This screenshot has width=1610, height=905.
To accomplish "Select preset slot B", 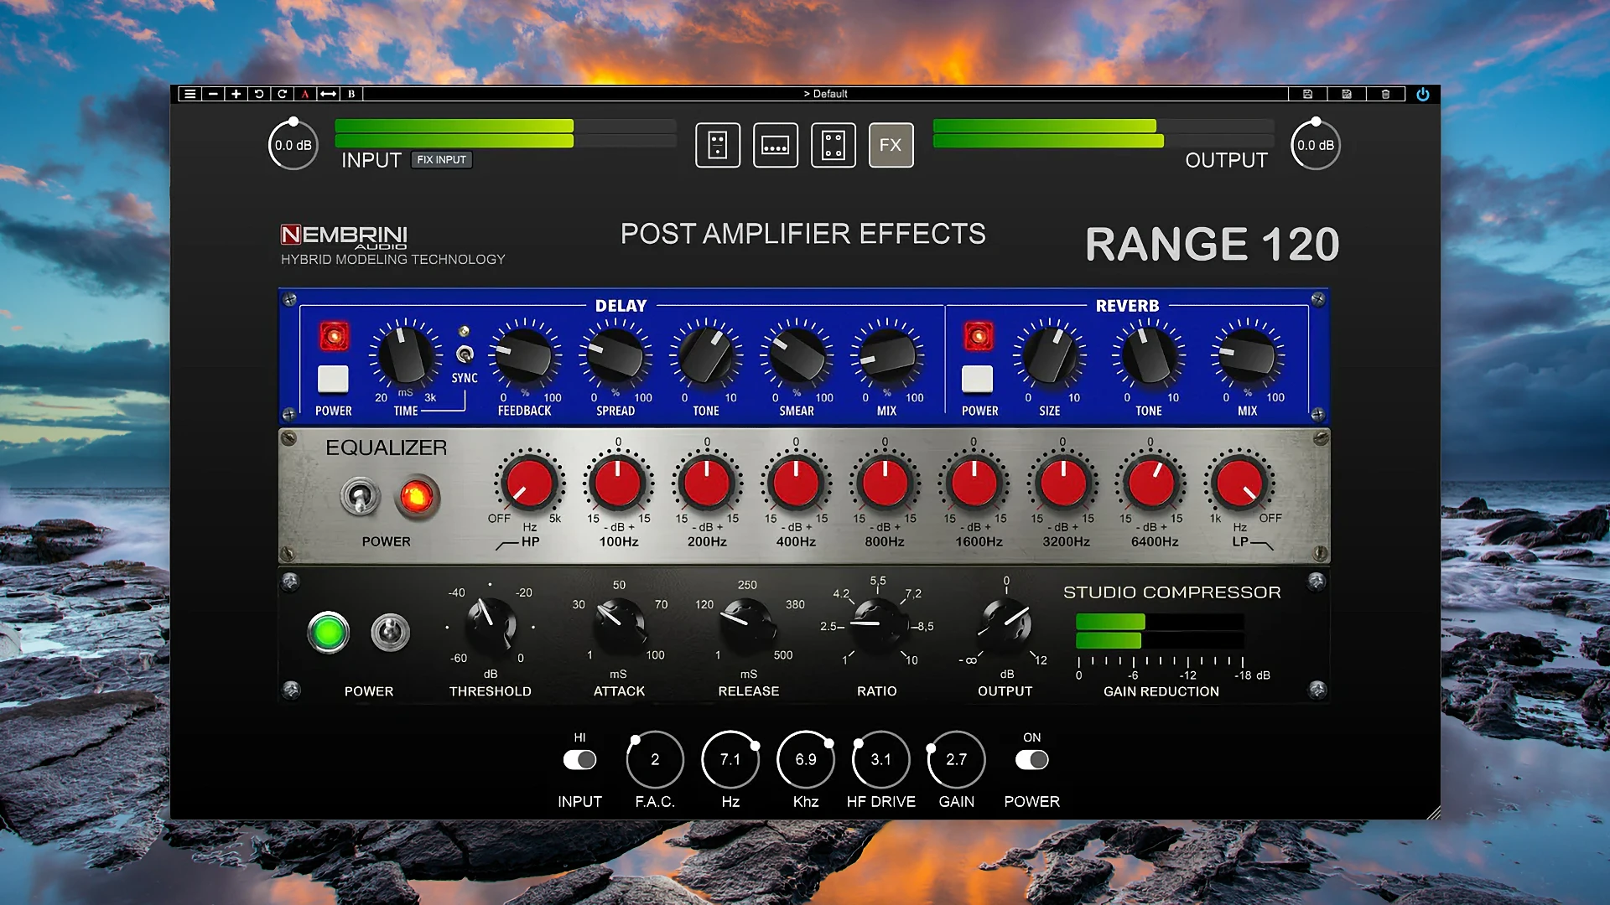I will point(351,94).
